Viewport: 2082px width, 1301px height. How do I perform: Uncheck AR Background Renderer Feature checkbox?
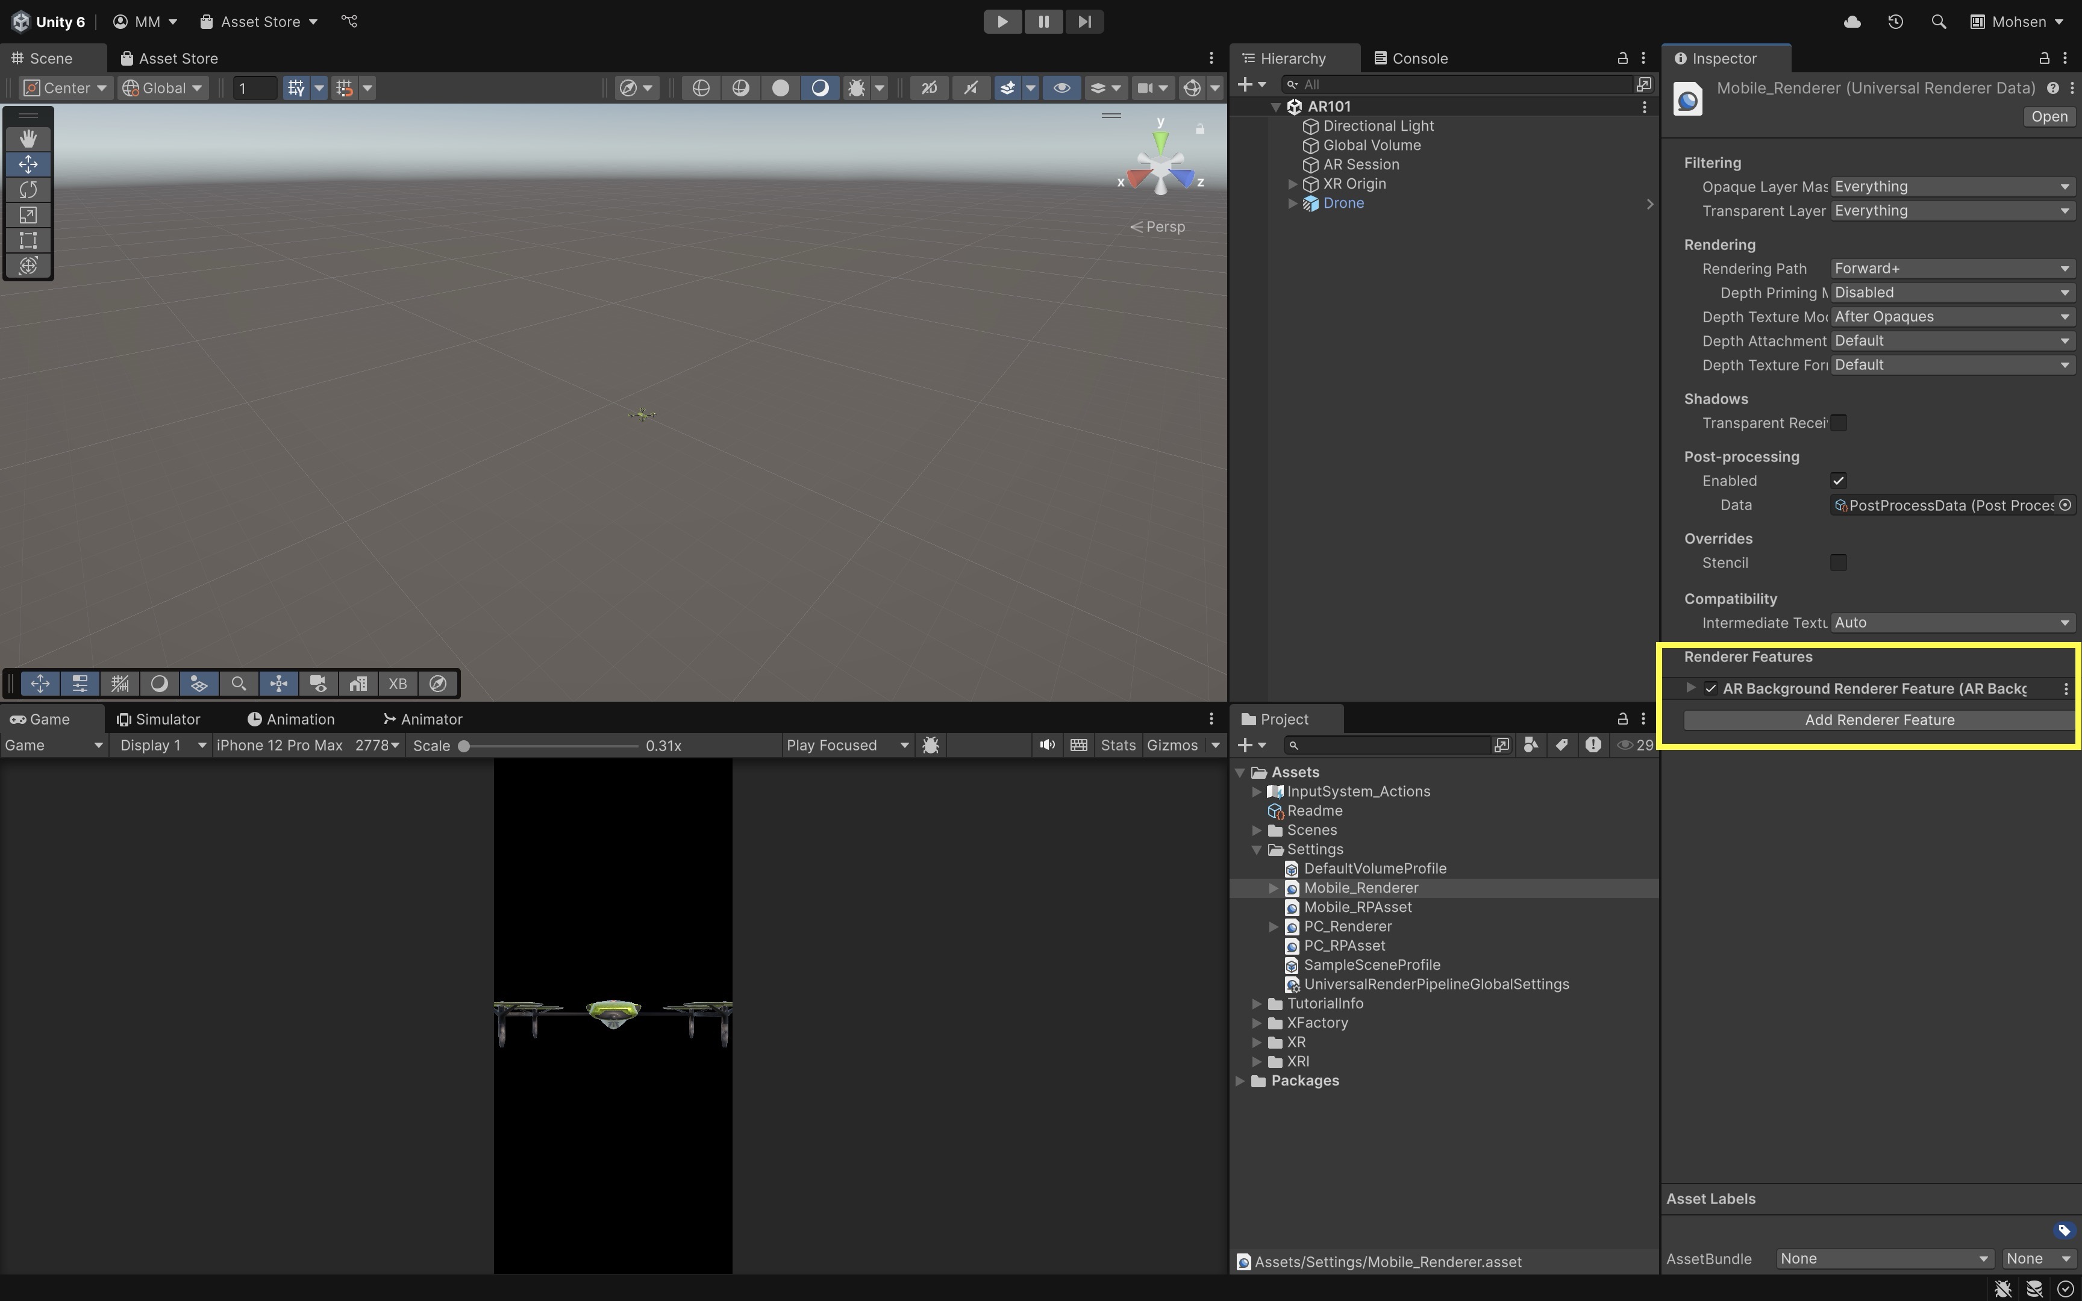pos(1710,688)
